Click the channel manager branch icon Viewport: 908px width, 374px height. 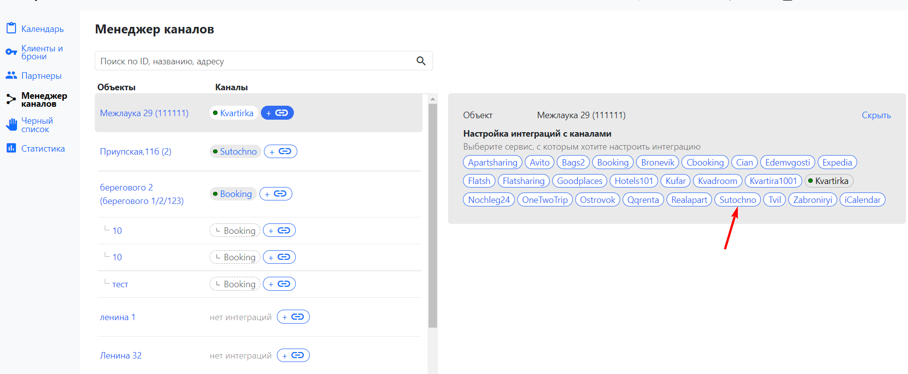11,99
